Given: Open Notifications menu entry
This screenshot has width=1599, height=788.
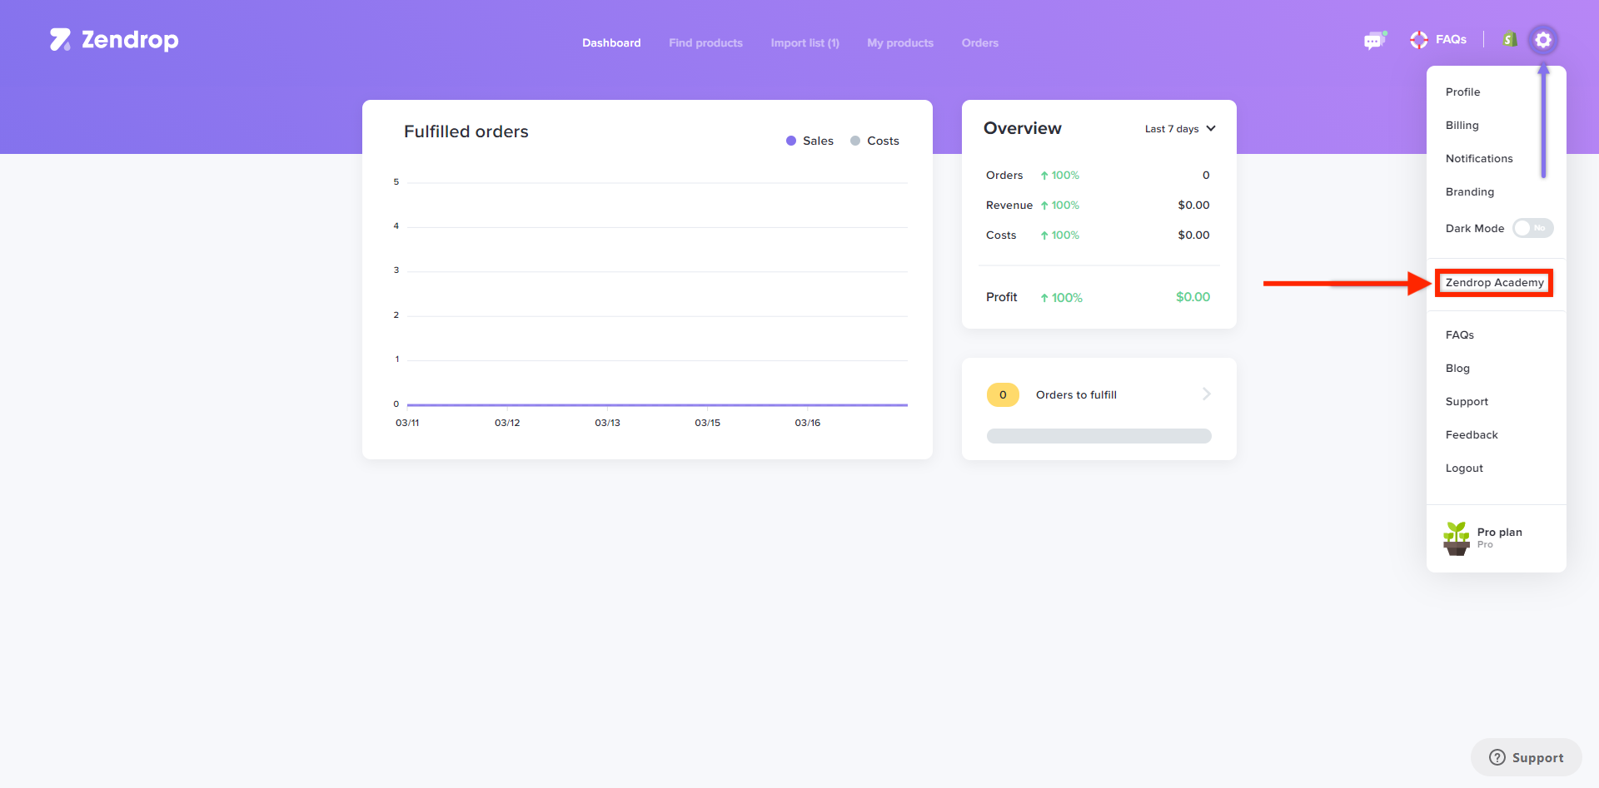Looking at the screenshot, I should click(1478, 158).
